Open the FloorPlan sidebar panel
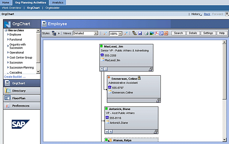229x144 pixels. (22, 98)
